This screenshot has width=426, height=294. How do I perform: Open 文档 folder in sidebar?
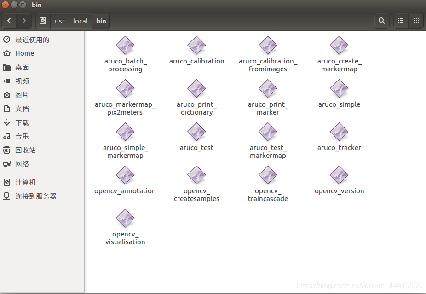pyautogui.click(x=42, y=109)
